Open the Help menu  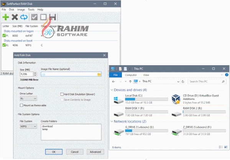point(40,10)
